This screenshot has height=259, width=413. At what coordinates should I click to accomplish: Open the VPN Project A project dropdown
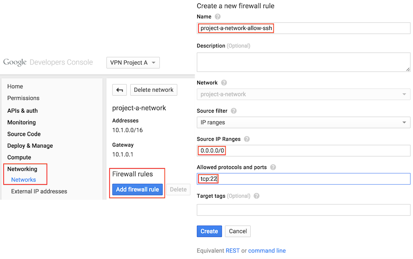(133, 63)
